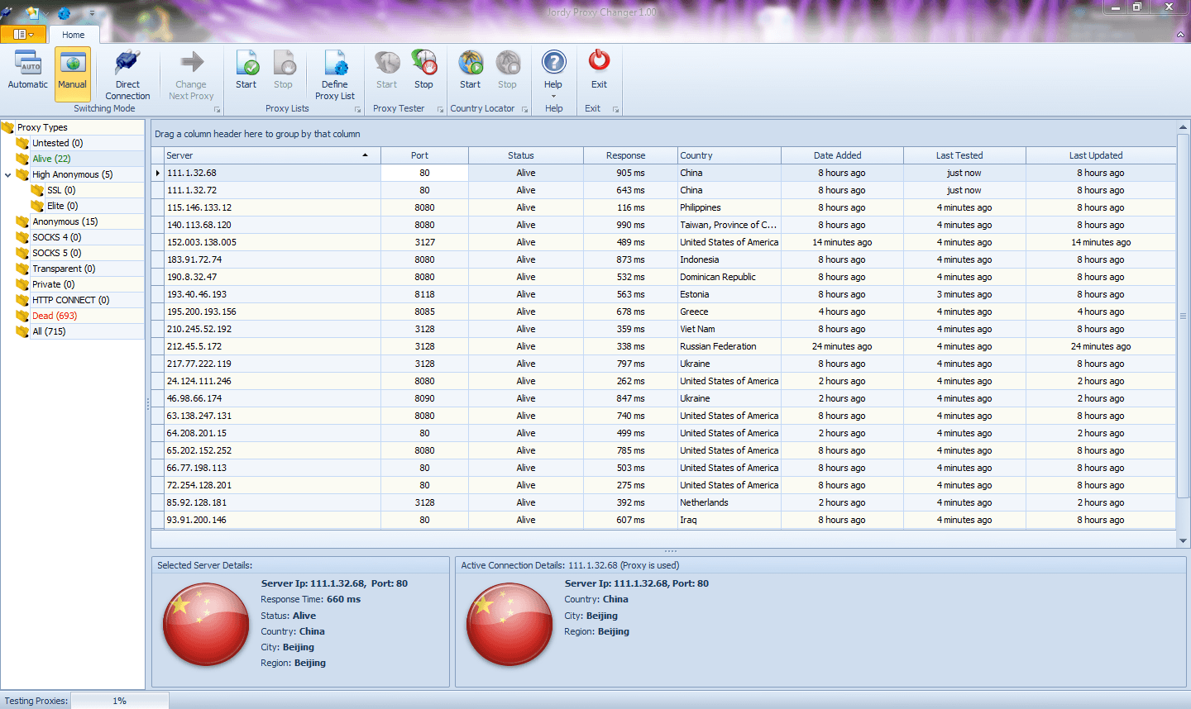Click the Dead (693) folder icon
1191x709 pixels.
coord(22,316)
